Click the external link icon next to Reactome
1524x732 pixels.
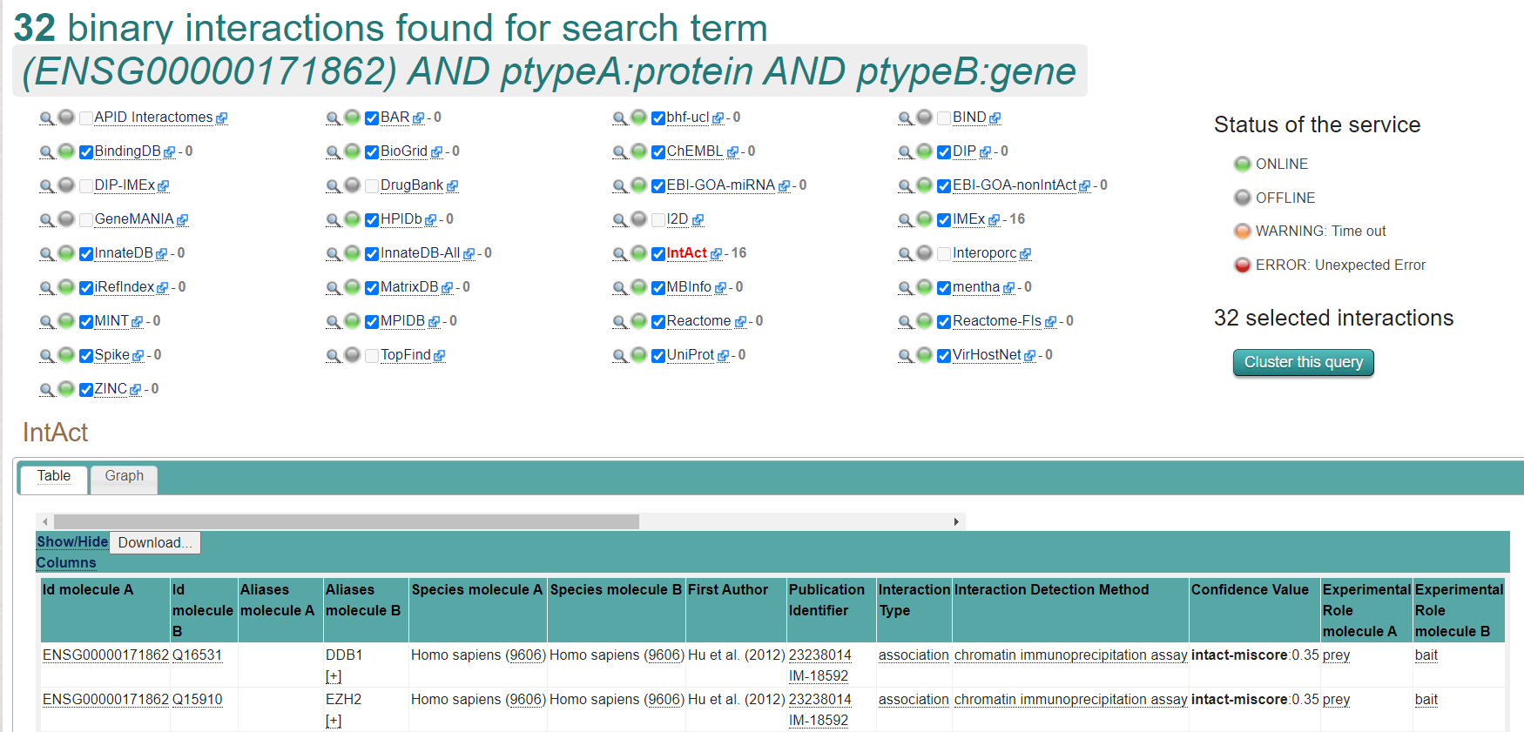click(x=740, y=322)
